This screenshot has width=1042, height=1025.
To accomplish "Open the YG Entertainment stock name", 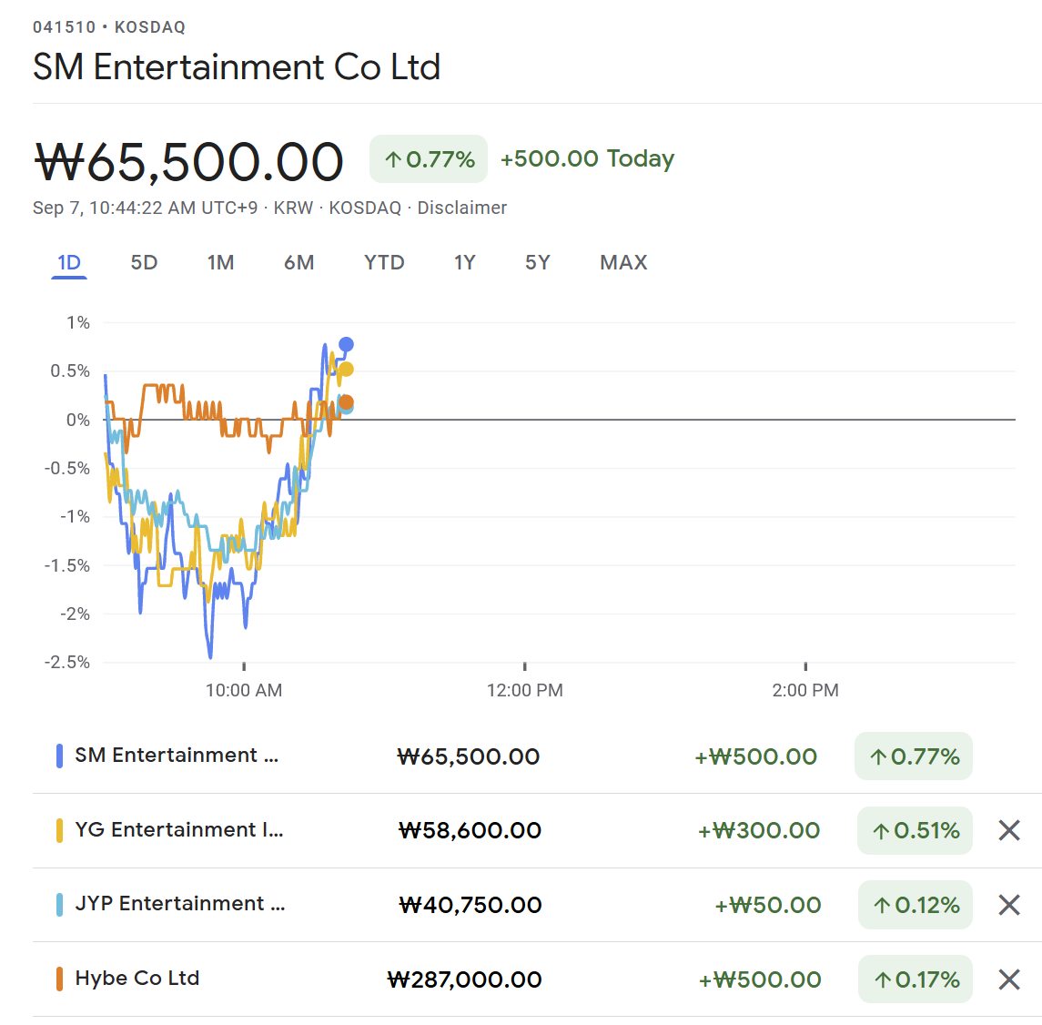I will [x=178, y=830].
